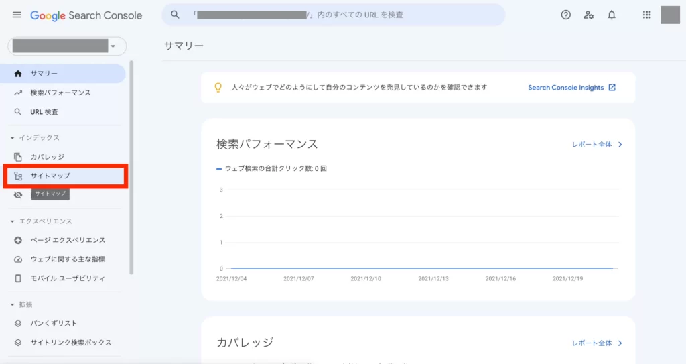Open レポート全体 for 検索パフォーマンス
Image resolution: width=686 pixels, height=364 pixels.
click(597, 145)
